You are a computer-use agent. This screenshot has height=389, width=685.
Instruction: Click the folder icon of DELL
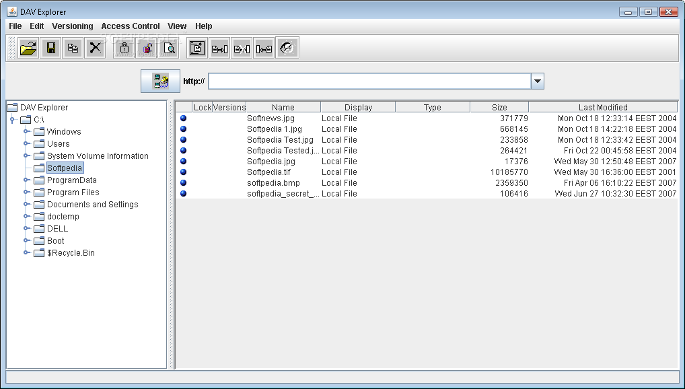(39, 228)
